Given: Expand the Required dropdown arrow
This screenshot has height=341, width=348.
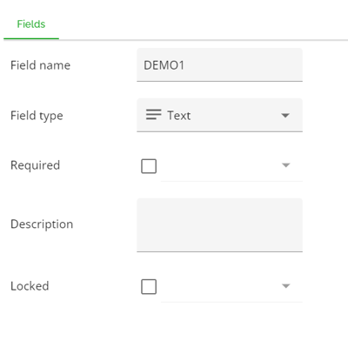Looking at the screenshot, I should click(x=286, y=165).
